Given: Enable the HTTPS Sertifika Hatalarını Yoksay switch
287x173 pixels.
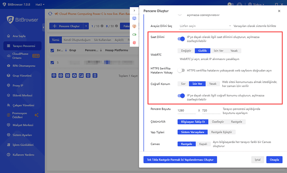Looking at the screenshot, I should point(181,70).
